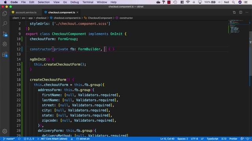Open the Terminal menu
The image size is (252, 141).
pyautogui.click(x=88, y=2)
